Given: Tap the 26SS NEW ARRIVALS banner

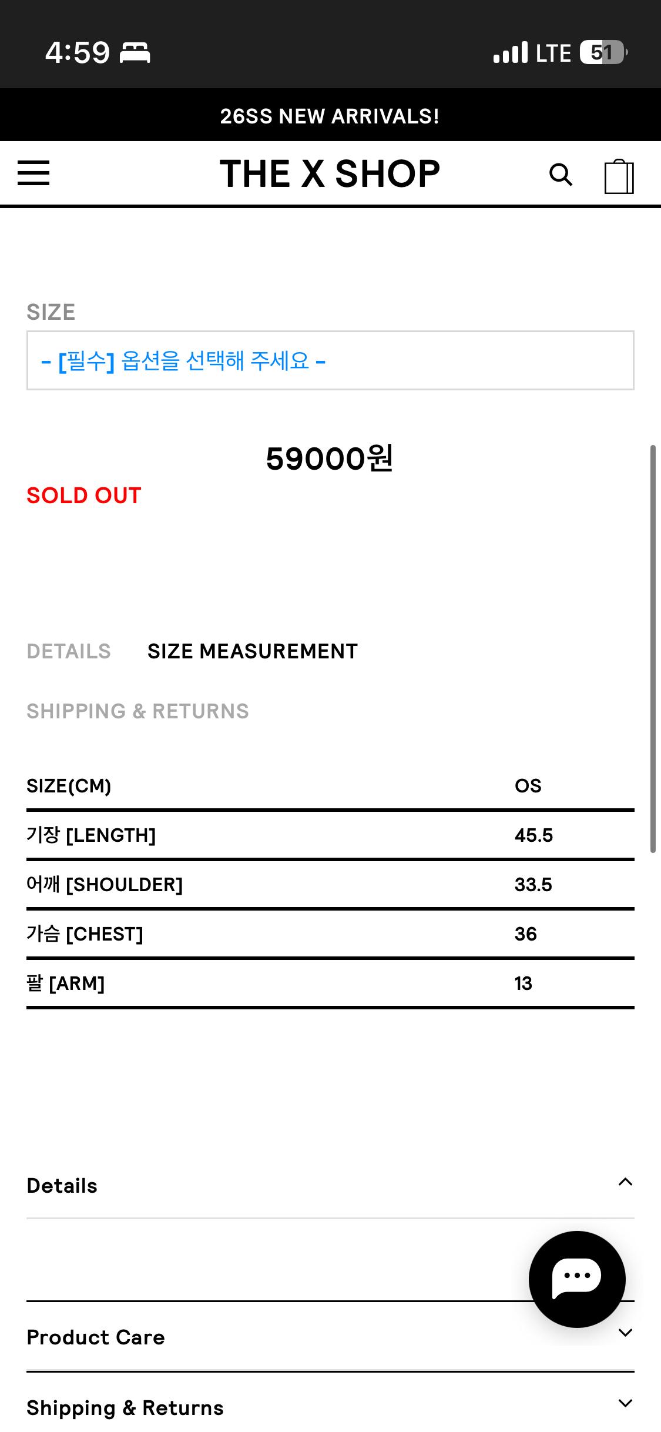Looking at the screenshot, I should click(x=330, y=115).
